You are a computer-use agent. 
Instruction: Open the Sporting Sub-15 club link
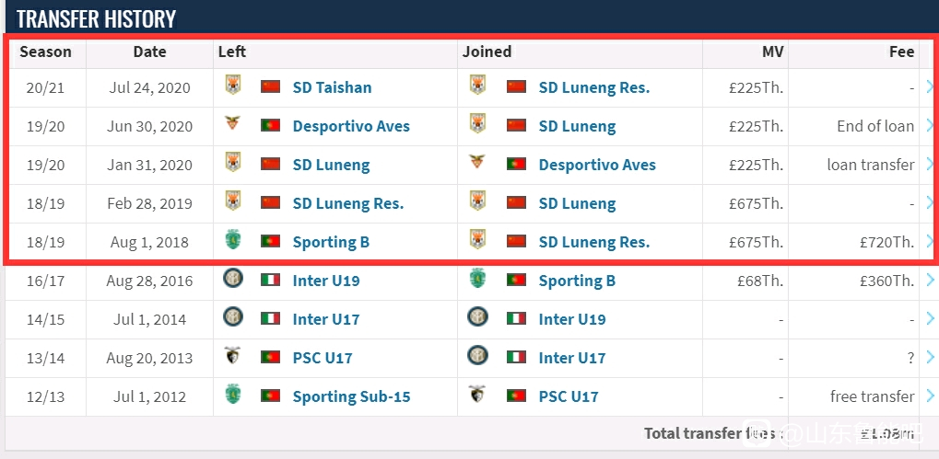[x=351, y=396]
